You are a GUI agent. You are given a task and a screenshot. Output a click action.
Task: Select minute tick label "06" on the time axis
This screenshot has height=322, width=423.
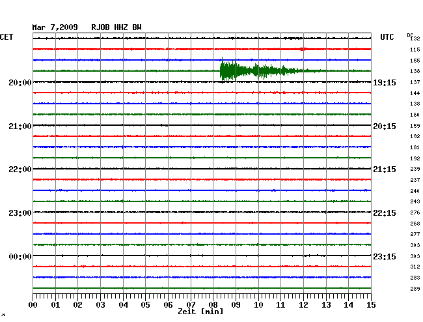pyautogui.click(x=168, y=304)
